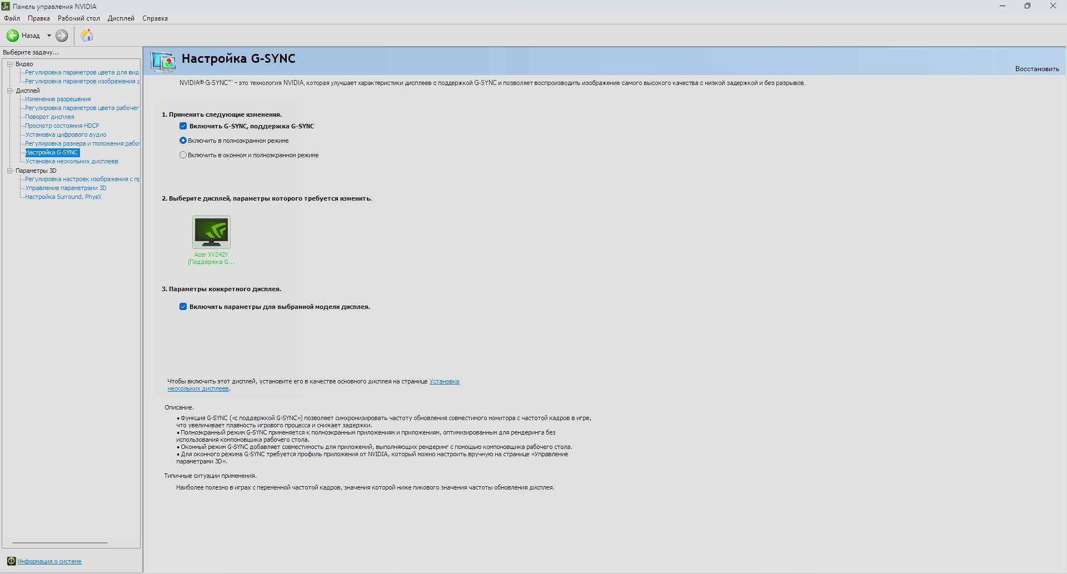Open Информация о системе link
1067x574 pixels.
click(49, 561)
